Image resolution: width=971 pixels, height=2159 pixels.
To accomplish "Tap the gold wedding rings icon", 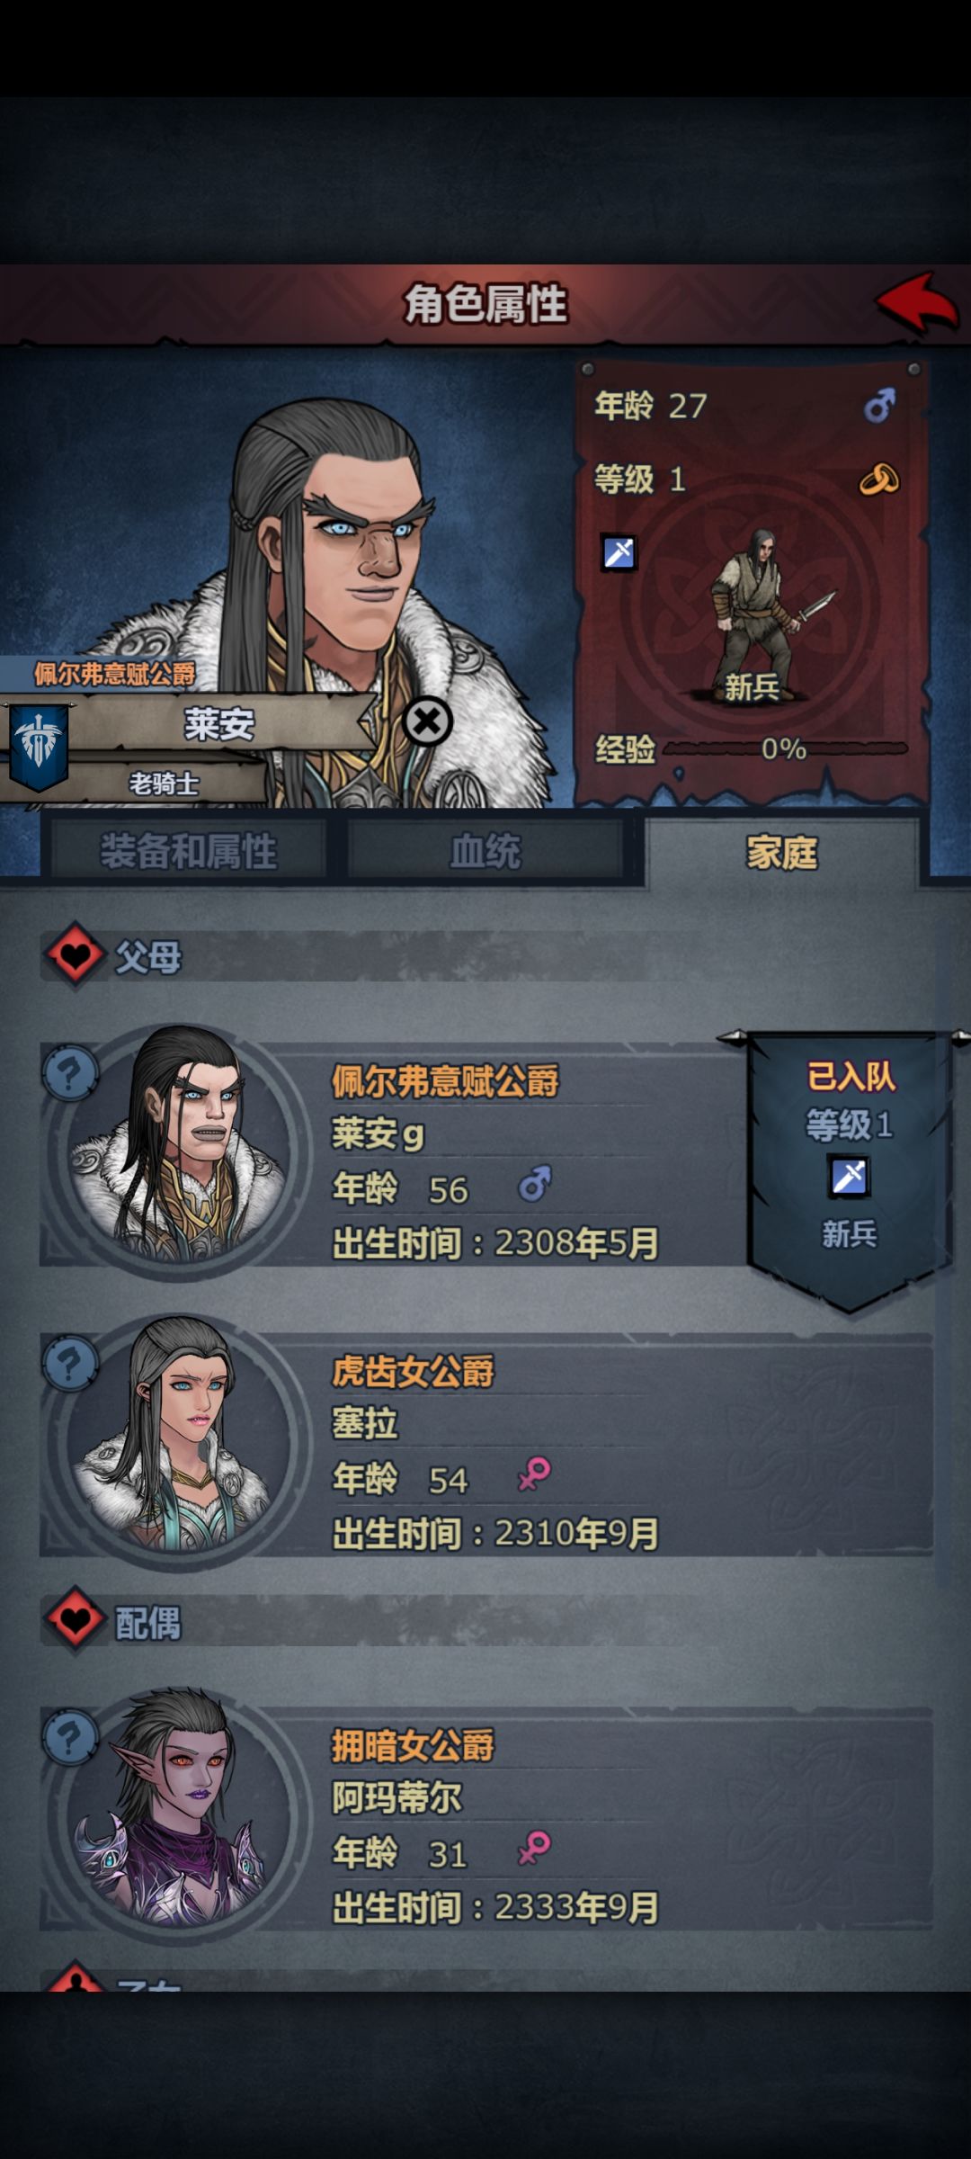I will 878,479.
